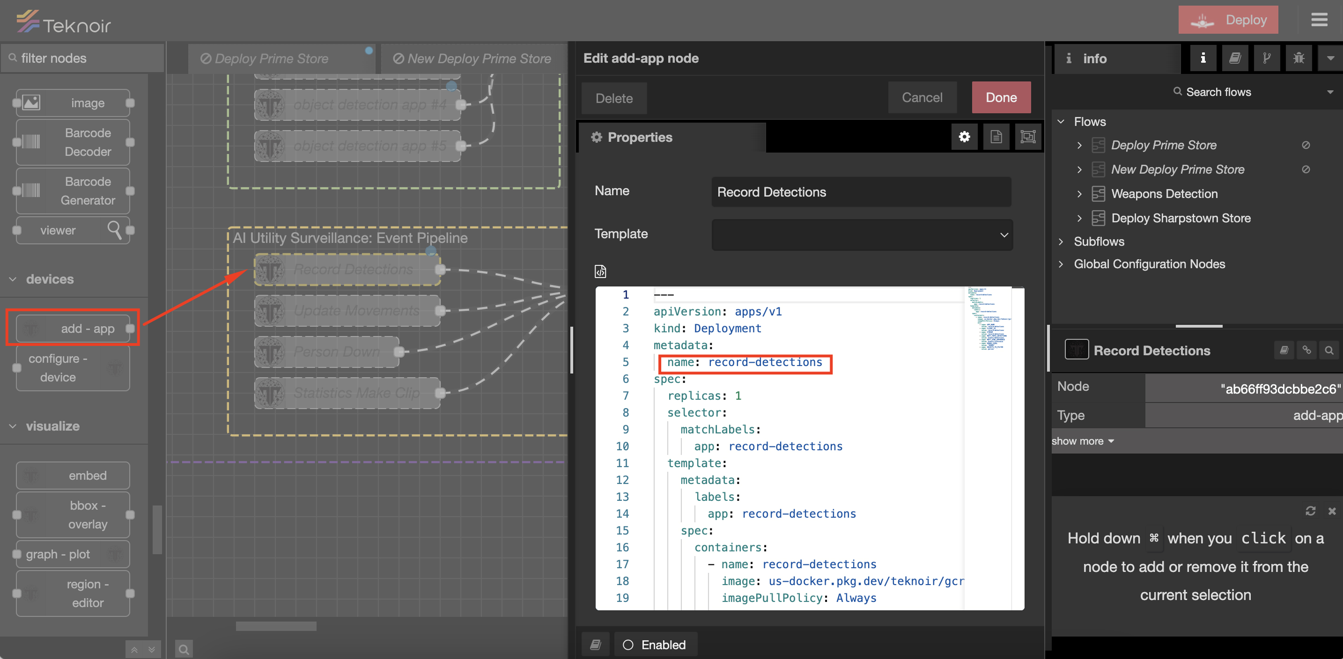Expand the Weapons Detection flow

tap(1079, 194)
